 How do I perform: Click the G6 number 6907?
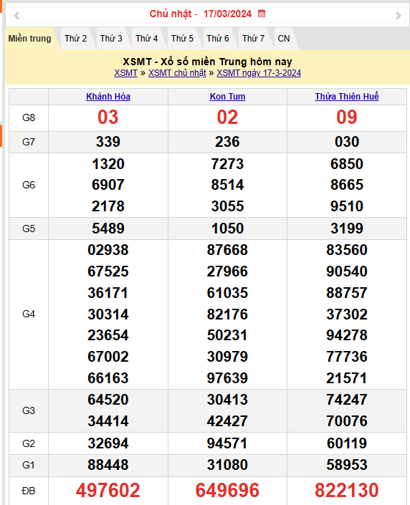(x=108, y=185)
